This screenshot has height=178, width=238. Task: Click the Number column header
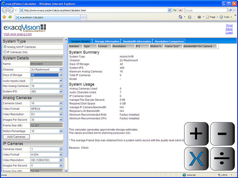(x=75, y=46)
